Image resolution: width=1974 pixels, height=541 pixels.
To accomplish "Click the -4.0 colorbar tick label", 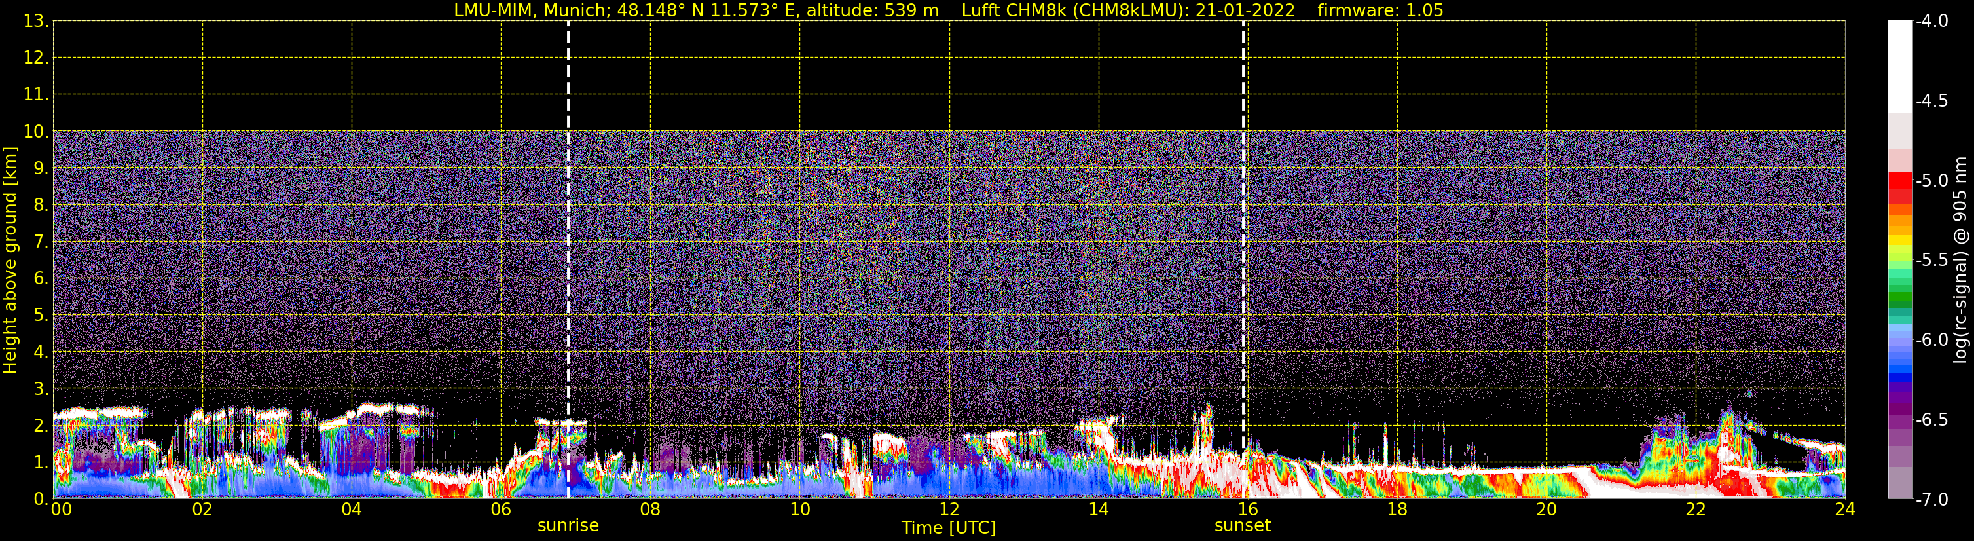I will [1931, 22].
